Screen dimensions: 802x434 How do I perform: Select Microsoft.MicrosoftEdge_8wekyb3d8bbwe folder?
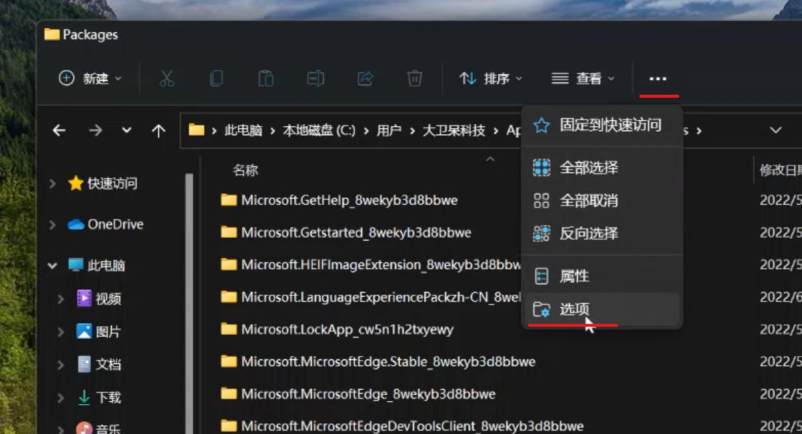358,394
